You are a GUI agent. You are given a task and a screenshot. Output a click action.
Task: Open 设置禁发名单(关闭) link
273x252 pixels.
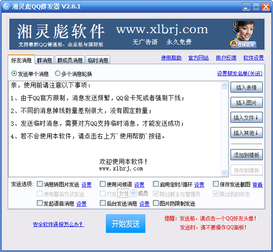[x=240, y=73]
